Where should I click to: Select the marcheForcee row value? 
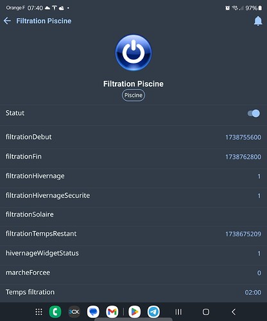coord(259,273)
